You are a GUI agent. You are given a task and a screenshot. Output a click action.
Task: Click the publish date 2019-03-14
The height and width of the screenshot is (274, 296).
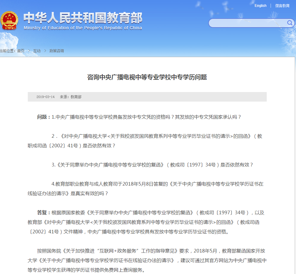45,97
